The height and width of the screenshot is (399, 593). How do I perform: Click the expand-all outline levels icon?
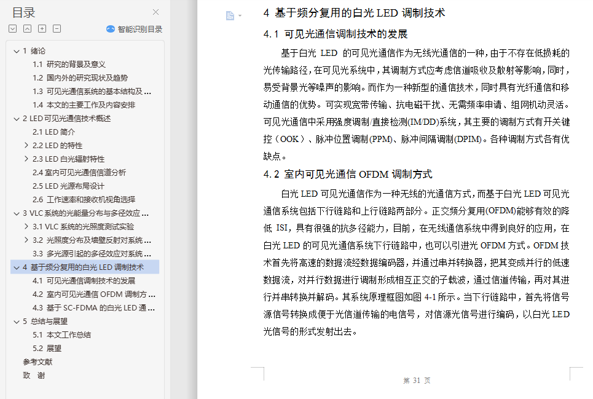[x=12, y=29]
